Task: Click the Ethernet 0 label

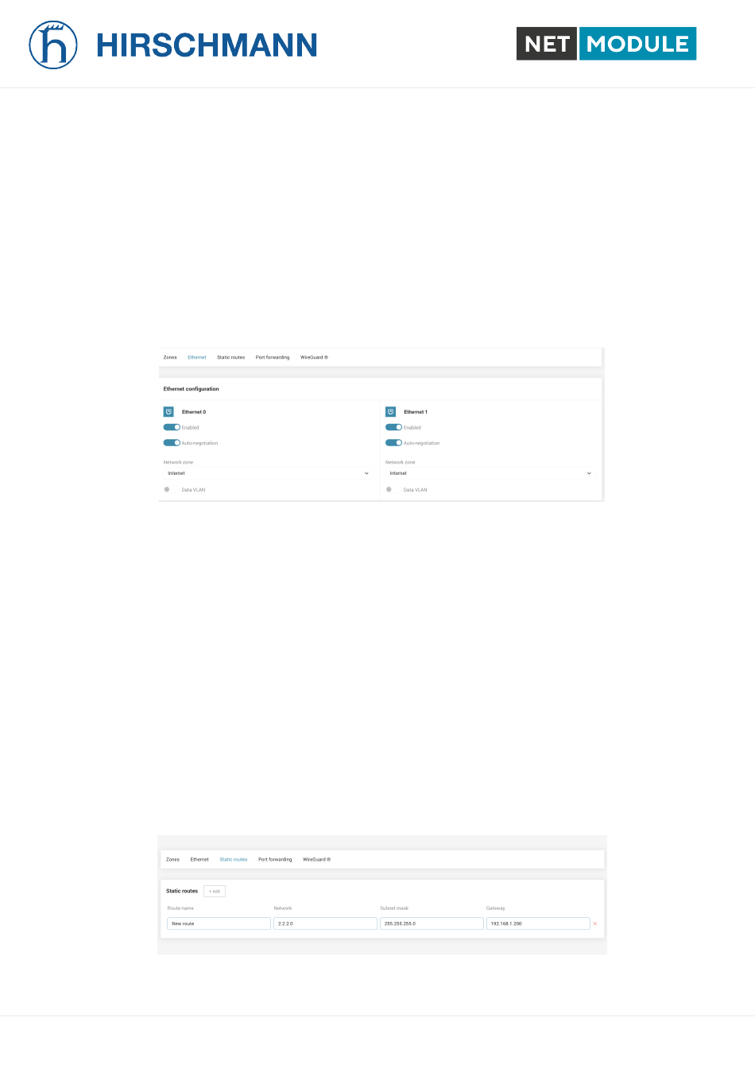Action: tap(194, 412)
